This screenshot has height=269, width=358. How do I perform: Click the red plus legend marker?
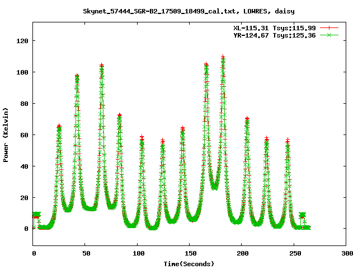coord(329,28)
